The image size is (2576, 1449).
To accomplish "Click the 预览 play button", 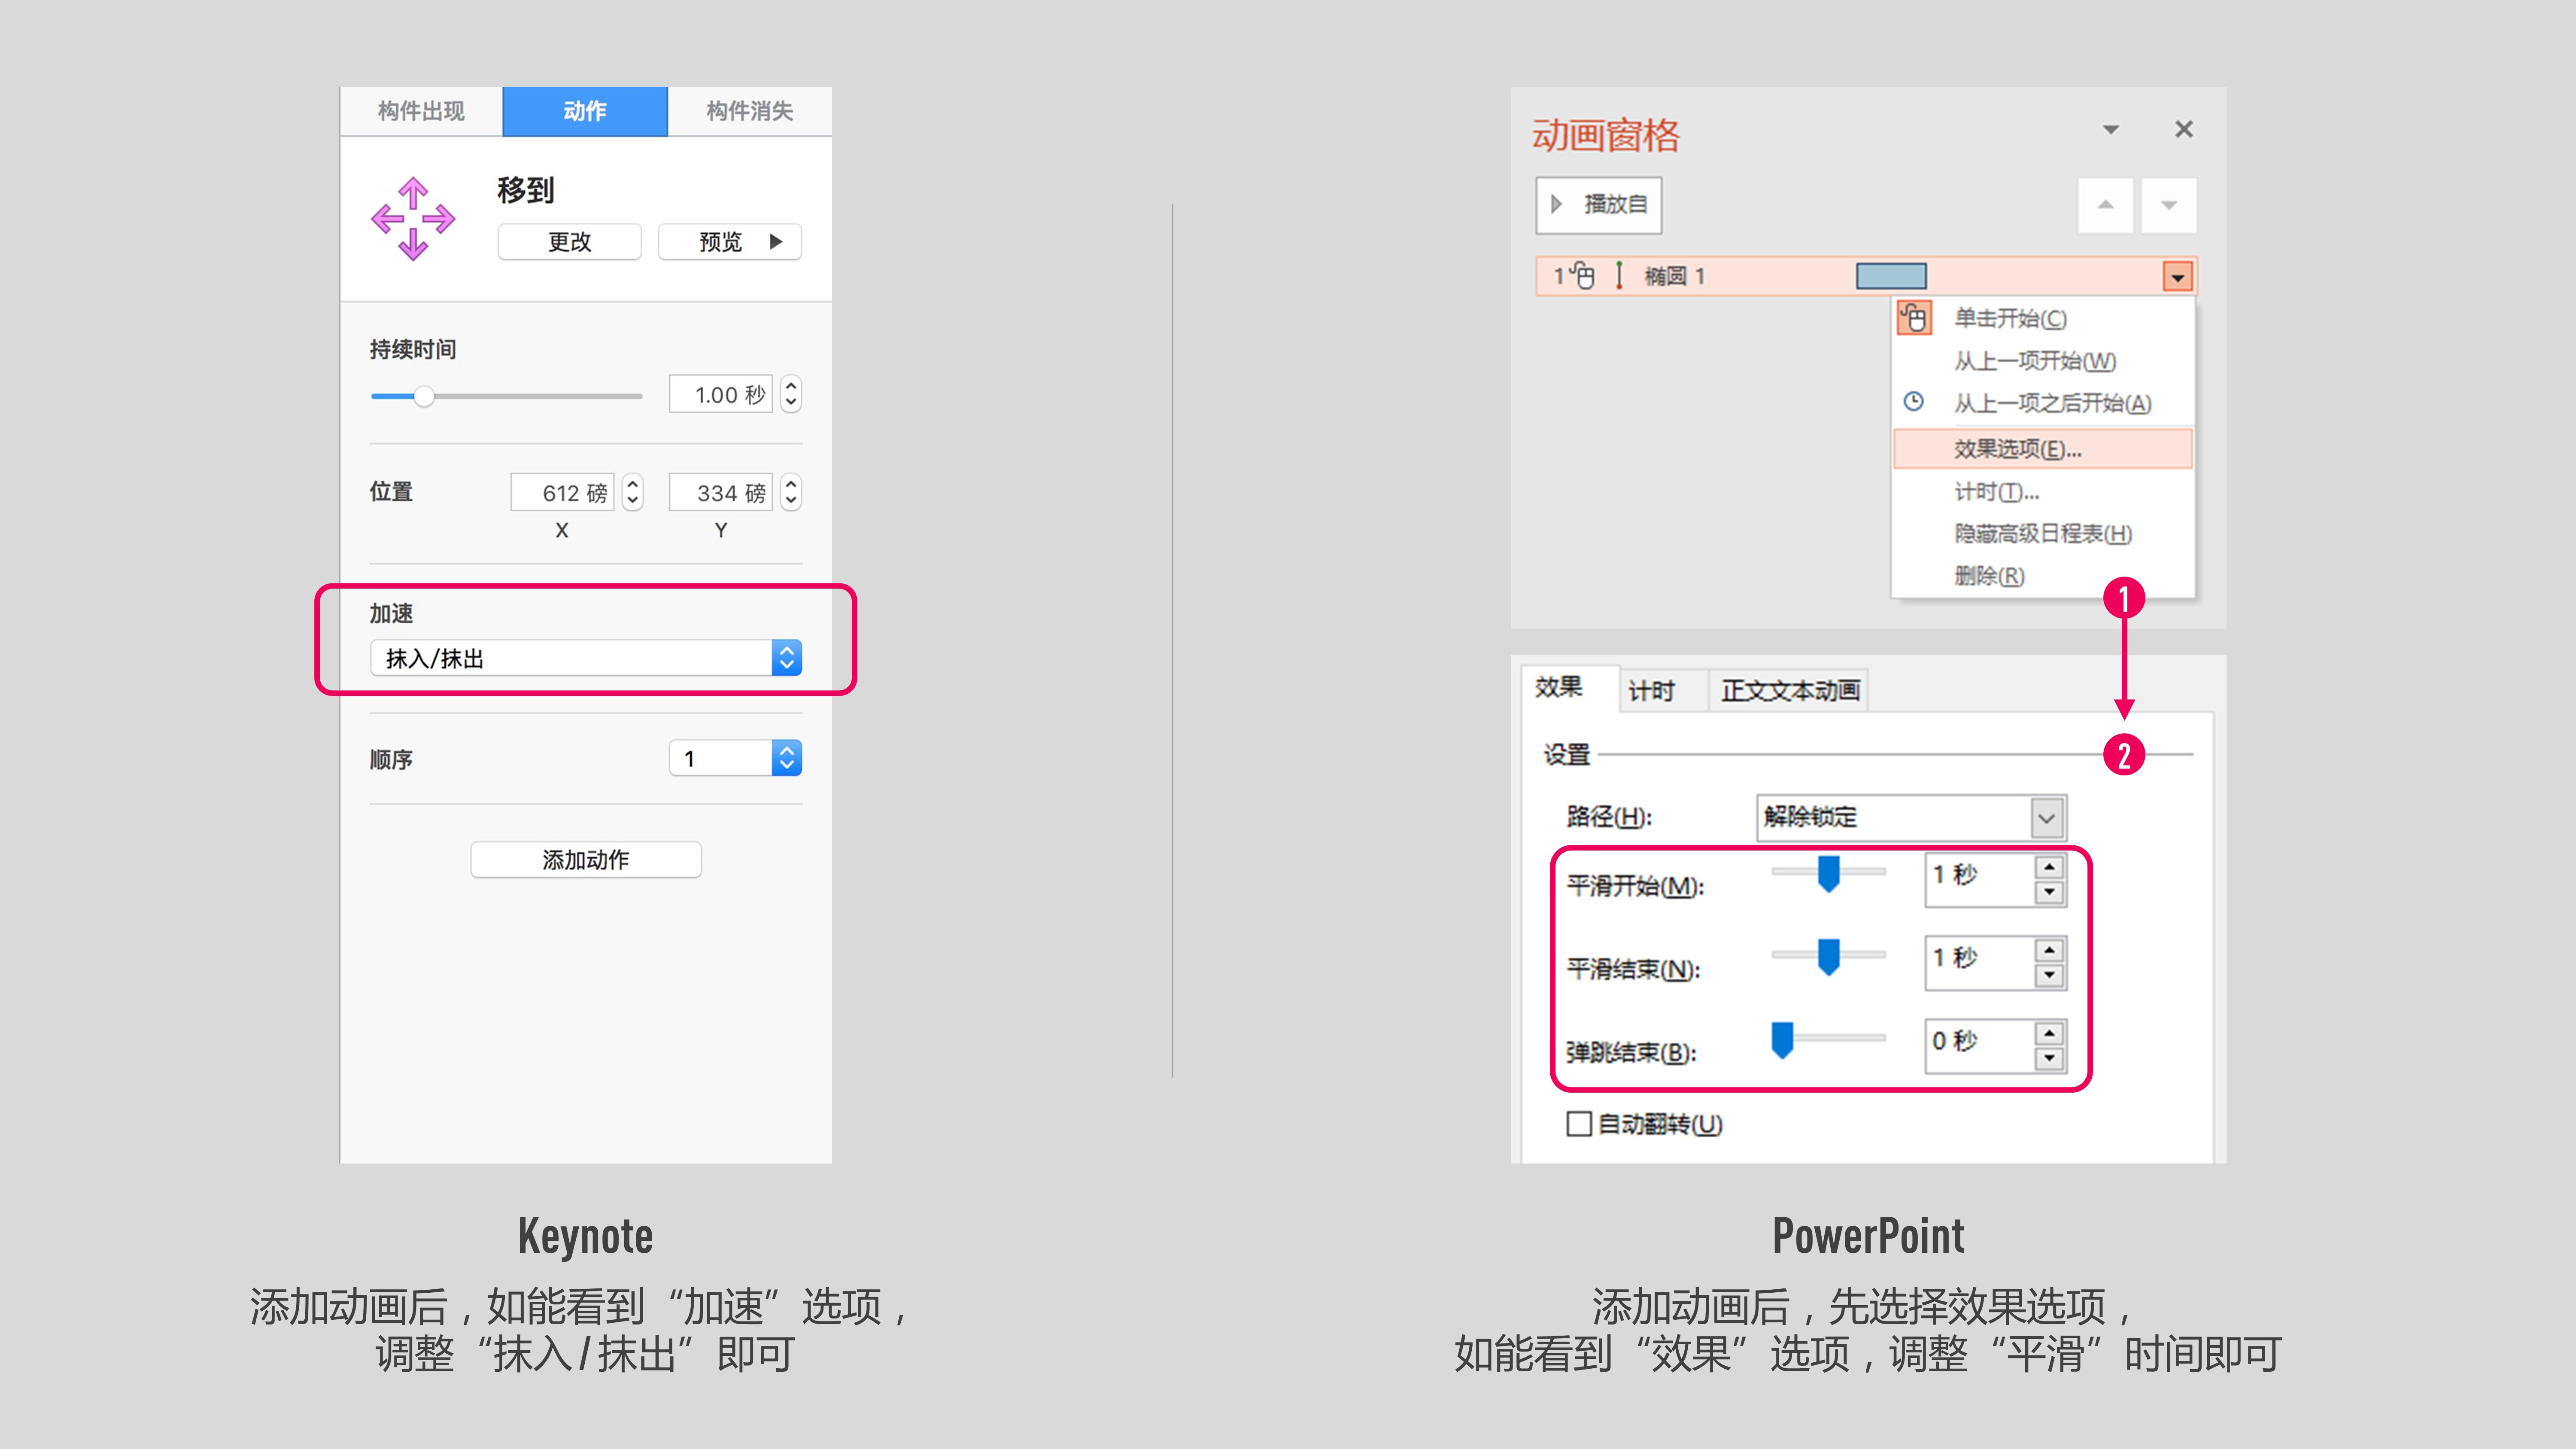I will click(x=730, y=242).
